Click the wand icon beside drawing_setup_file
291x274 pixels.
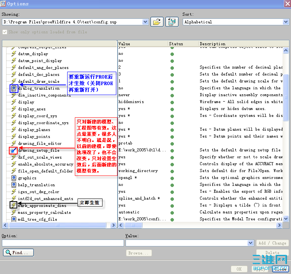pos(13,151)
